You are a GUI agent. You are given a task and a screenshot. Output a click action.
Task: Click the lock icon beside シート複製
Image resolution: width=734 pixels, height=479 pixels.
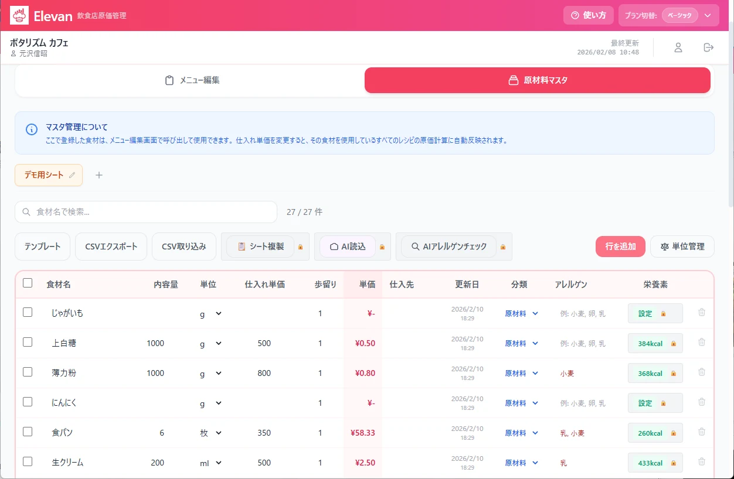[301, 247]
